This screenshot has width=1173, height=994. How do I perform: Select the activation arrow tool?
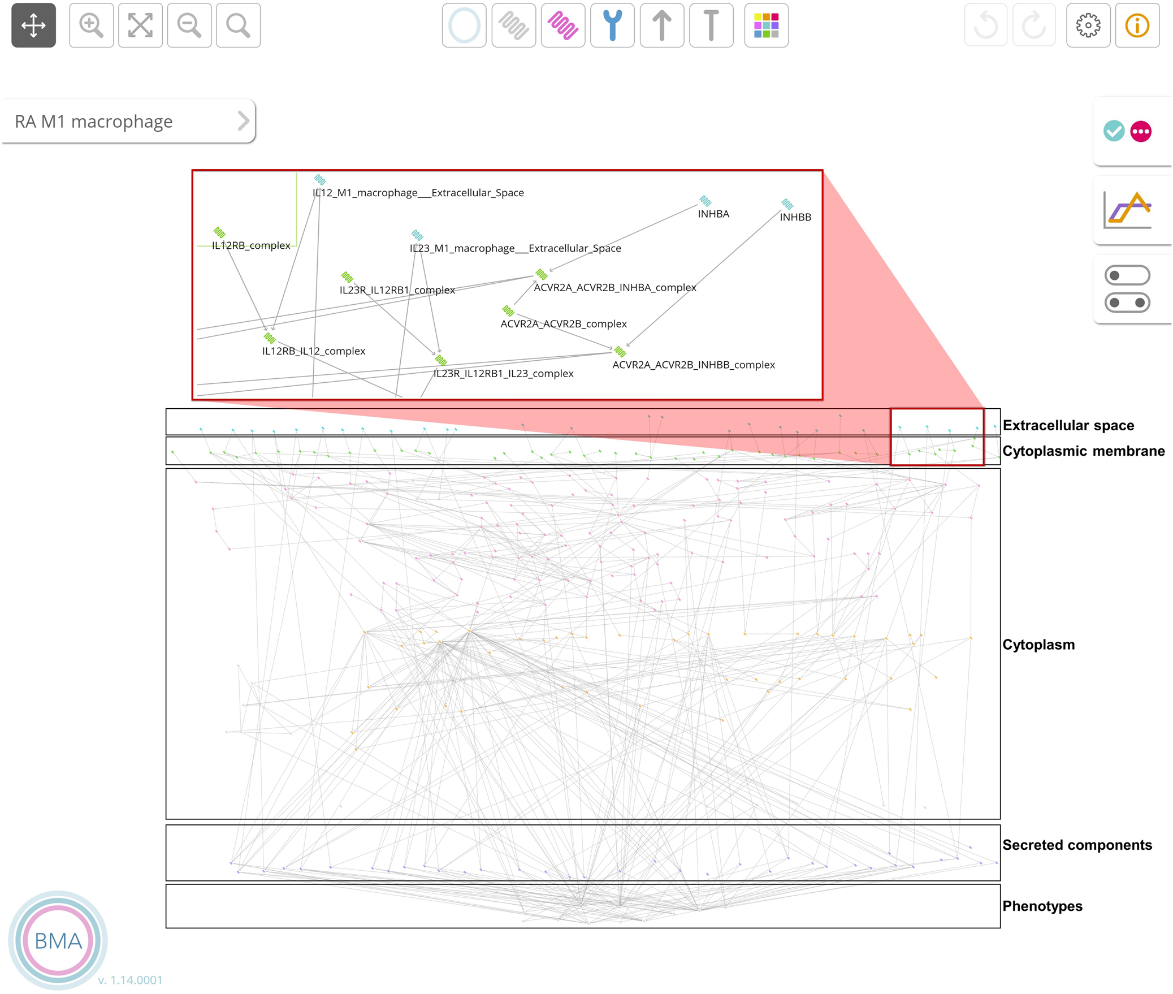point(661,25)
